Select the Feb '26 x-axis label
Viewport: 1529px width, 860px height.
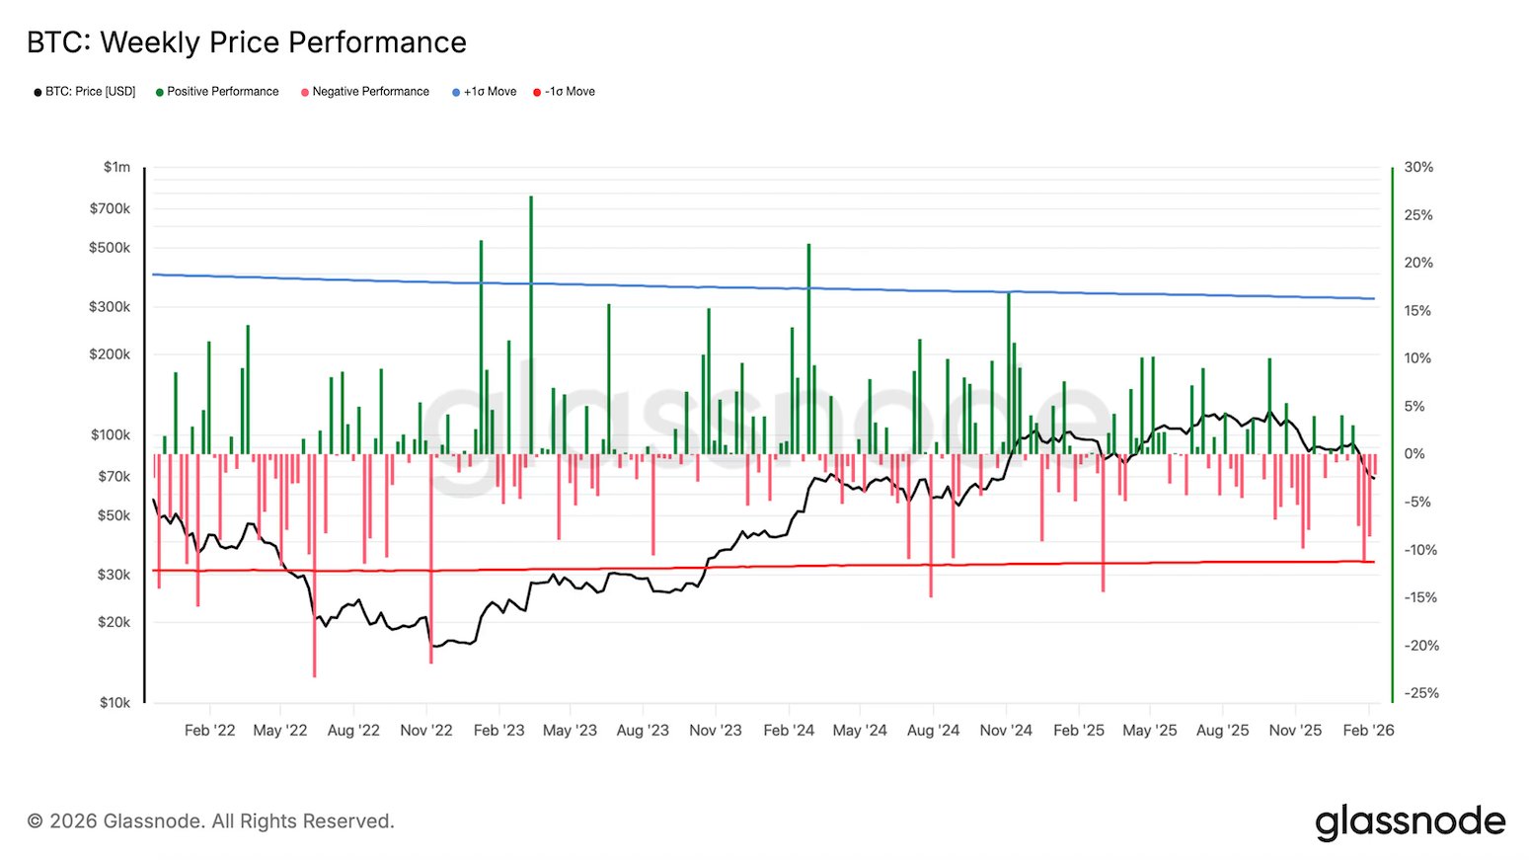click(x=1368, y=731)
